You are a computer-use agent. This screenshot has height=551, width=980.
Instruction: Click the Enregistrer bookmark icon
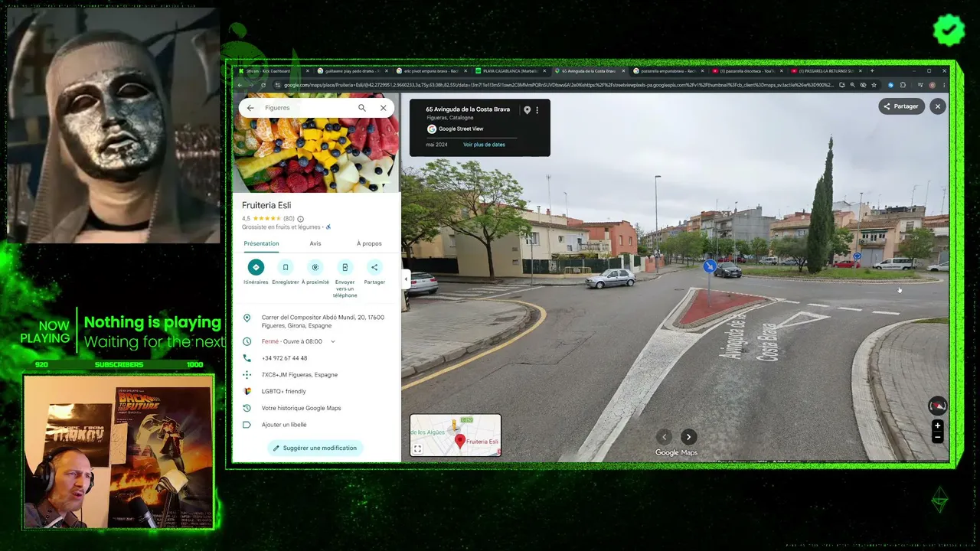click(x=286, y=267)
